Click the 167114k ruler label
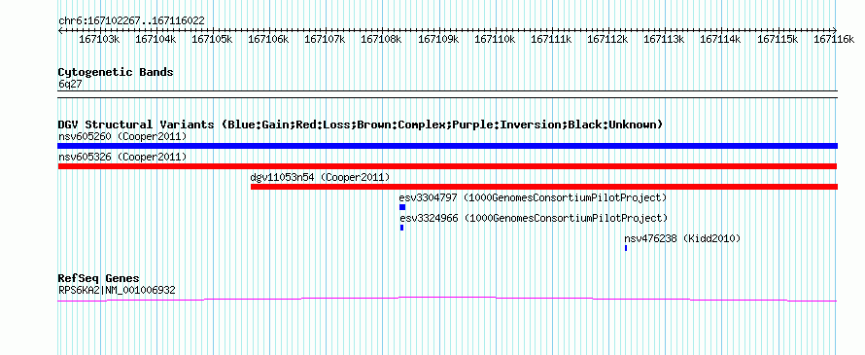The image size is (865, 355). (720, 39)
